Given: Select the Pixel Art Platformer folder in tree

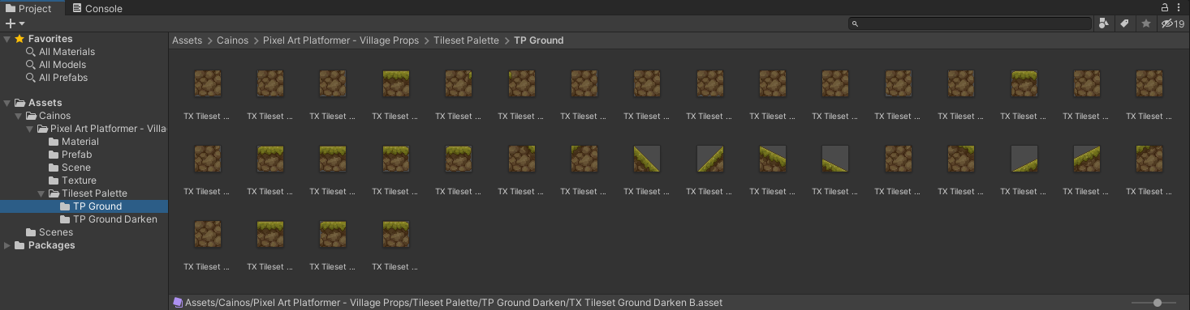Looking at the screenshot, I should pos(108,129).
